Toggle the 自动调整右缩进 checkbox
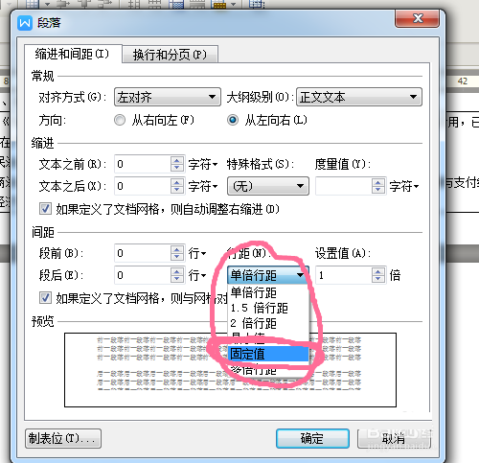Viewport: 479px width, 463px height. click(45, 209)
